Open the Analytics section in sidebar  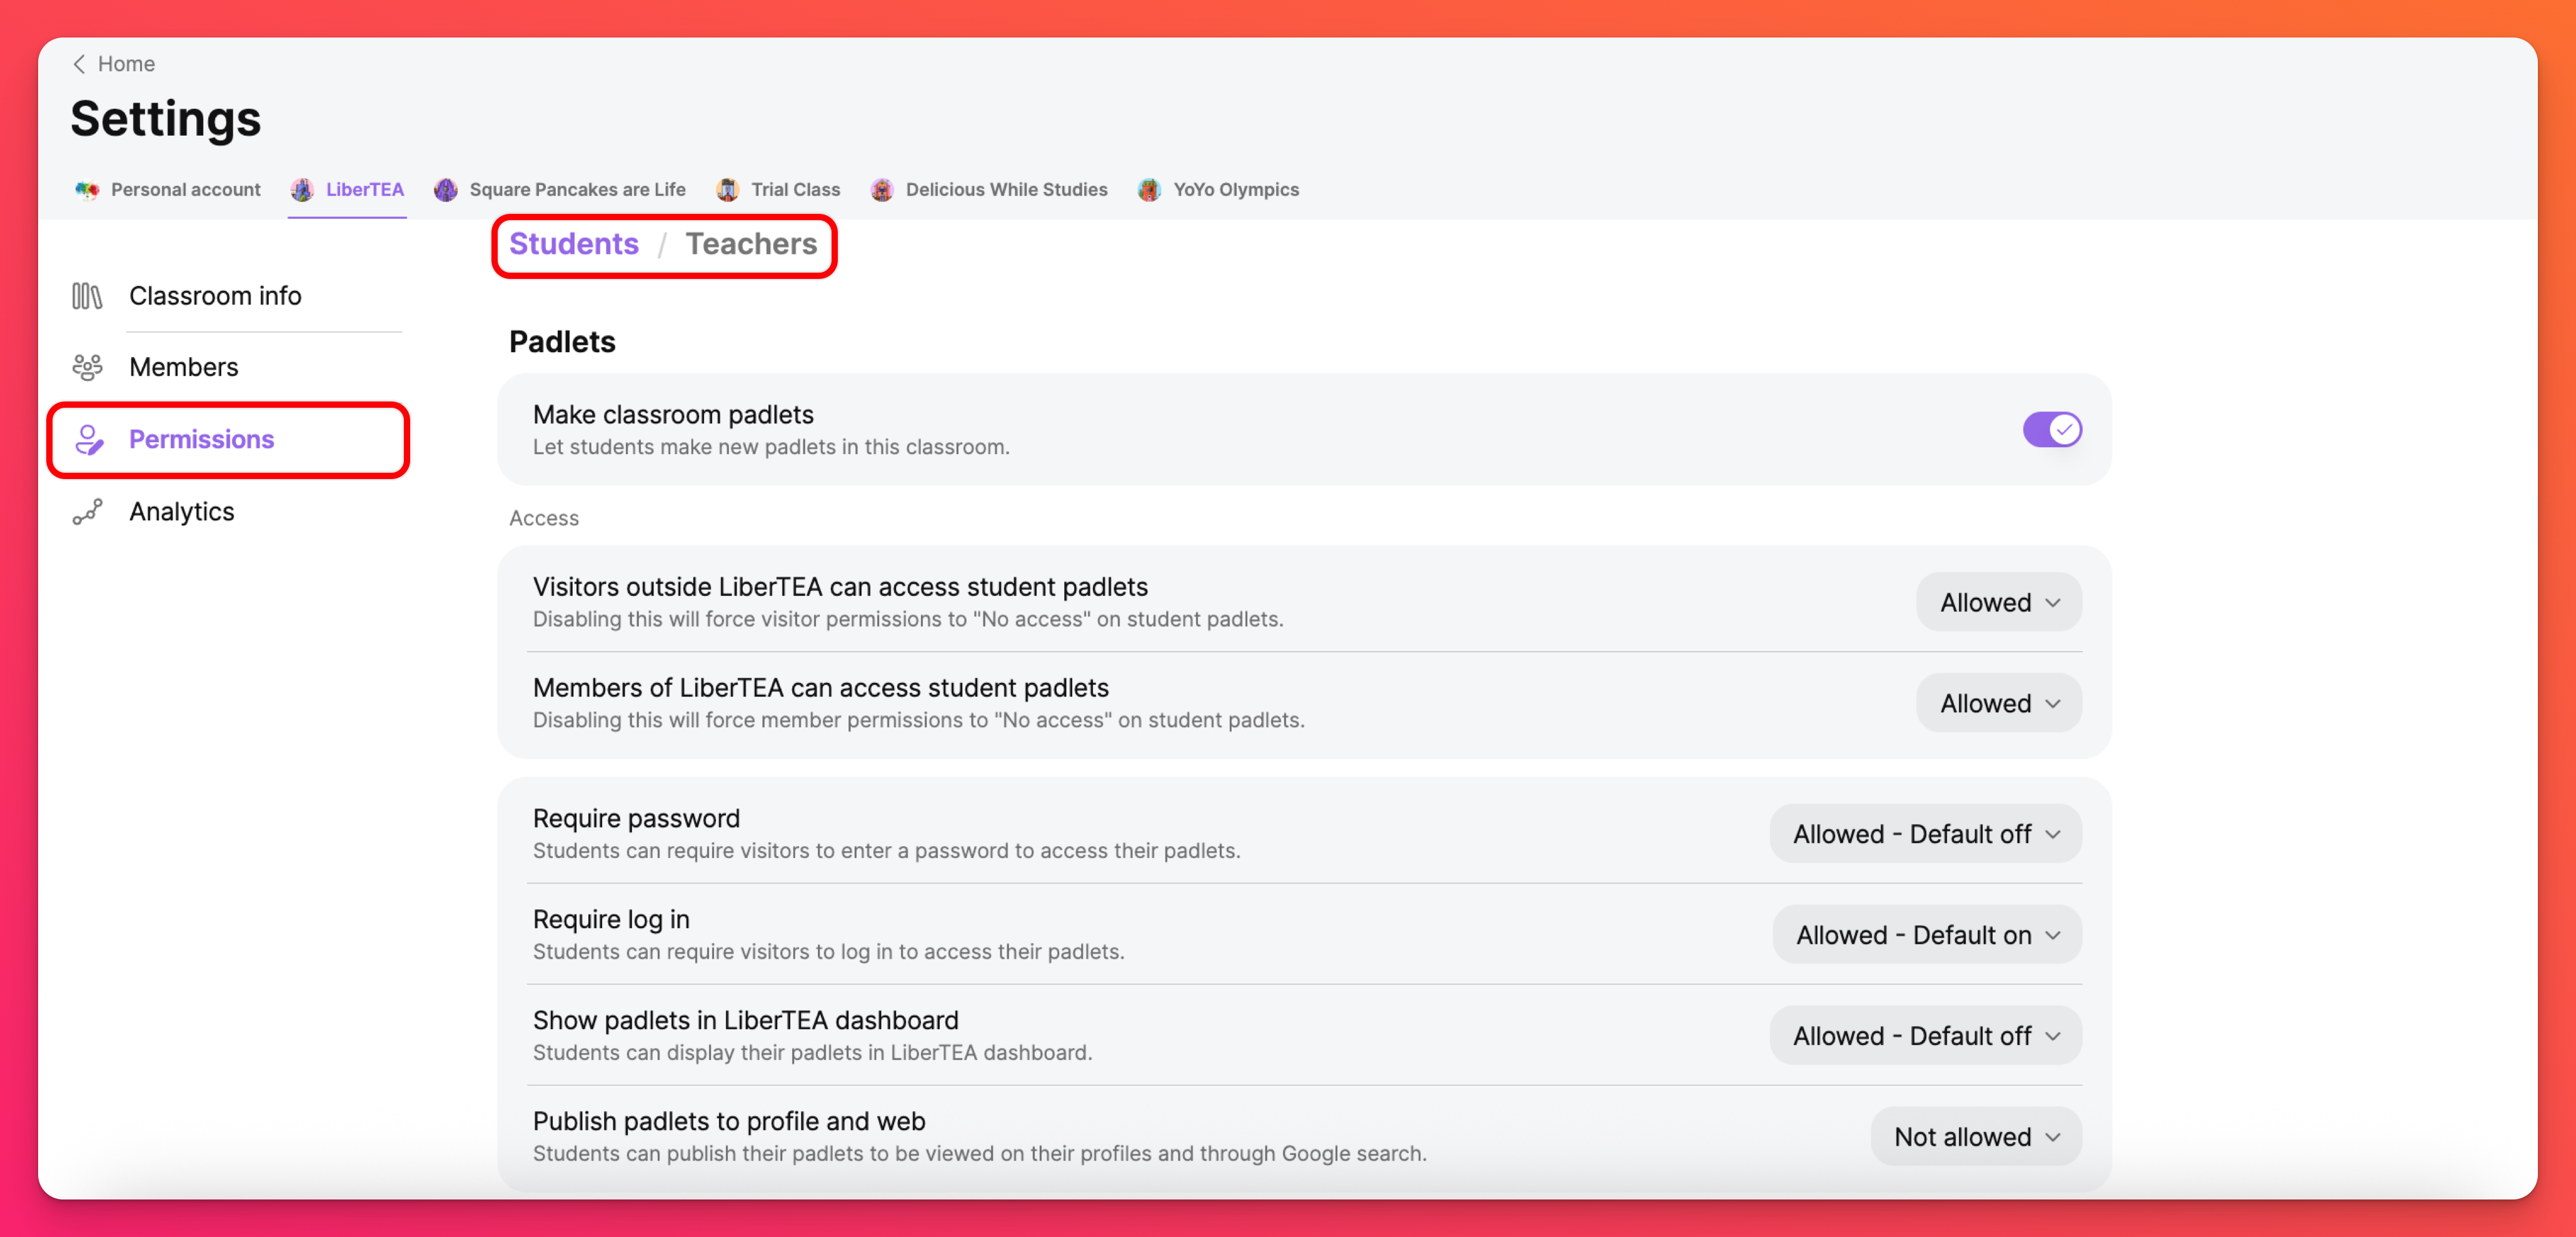coord(181,512)
